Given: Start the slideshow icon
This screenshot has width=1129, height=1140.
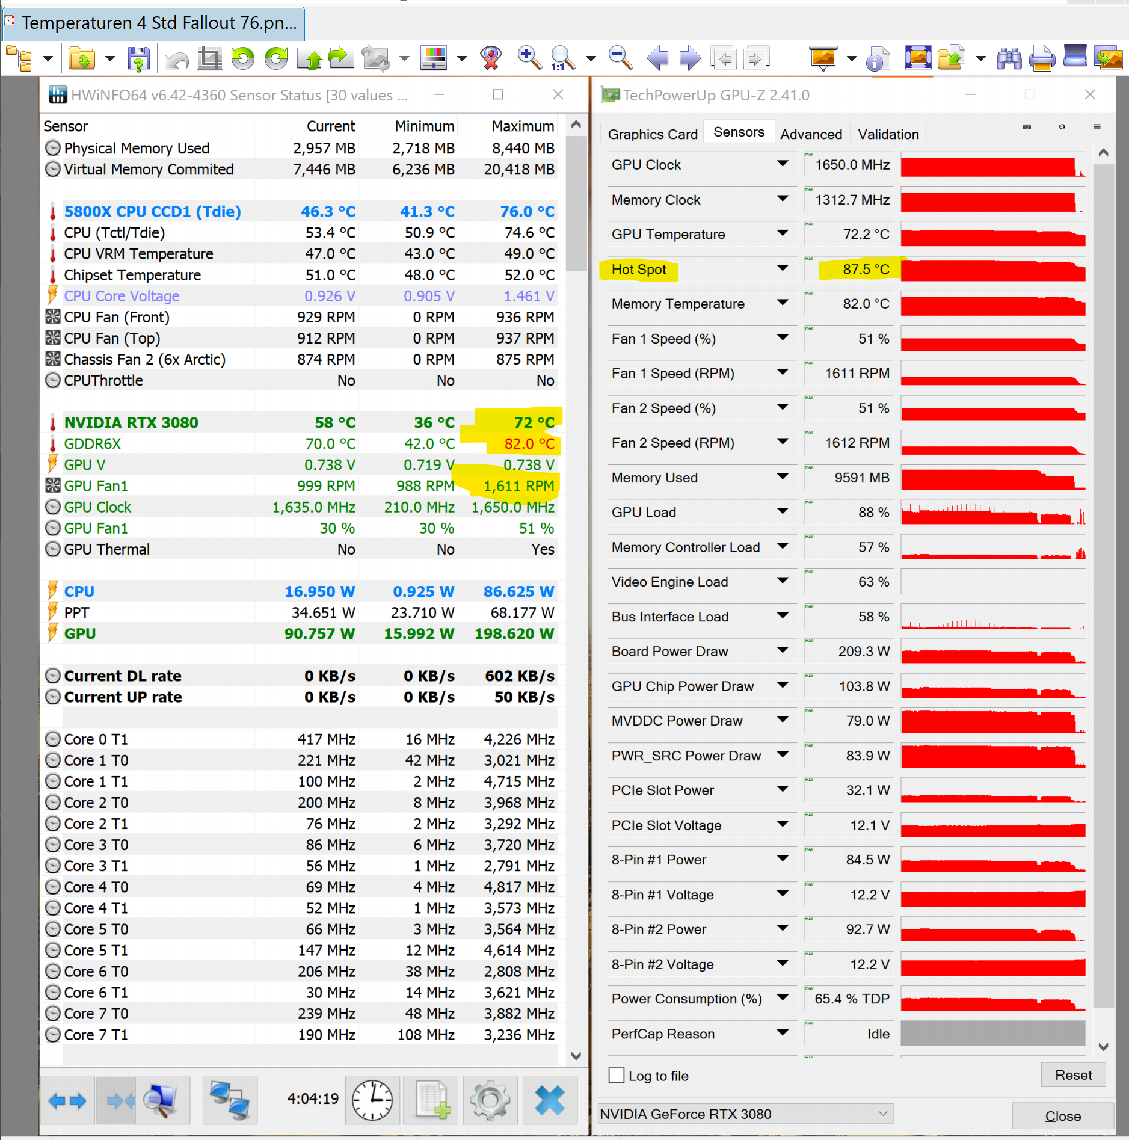Looking at the screenshot, I should coord(823,59).
